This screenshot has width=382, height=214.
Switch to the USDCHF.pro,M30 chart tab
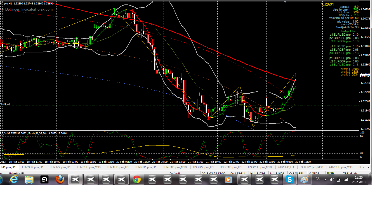pyautogui.click(x=260, y=167)
